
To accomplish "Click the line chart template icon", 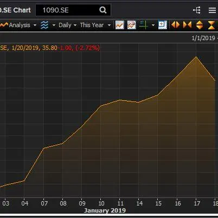I will click(120, 25).
